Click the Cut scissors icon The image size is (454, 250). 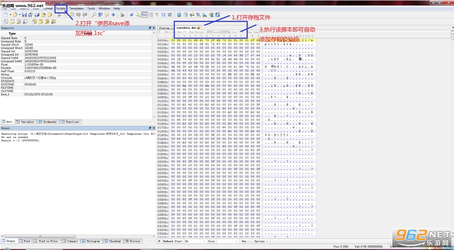tap(59, 15)
